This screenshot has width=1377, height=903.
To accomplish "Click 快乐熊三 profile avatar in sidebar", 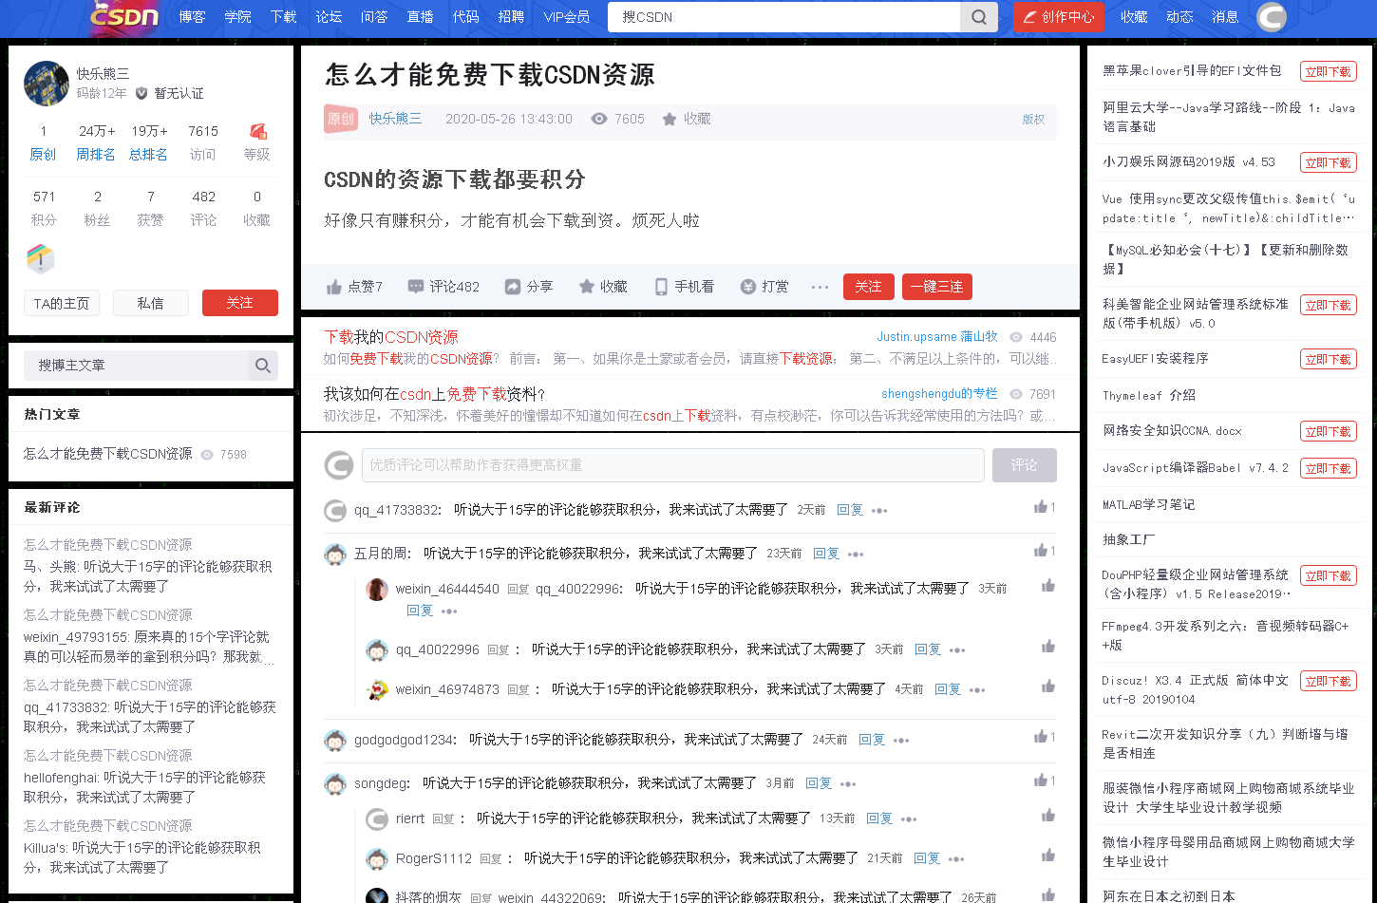I will pyautogui.click(x=47, y=84).
